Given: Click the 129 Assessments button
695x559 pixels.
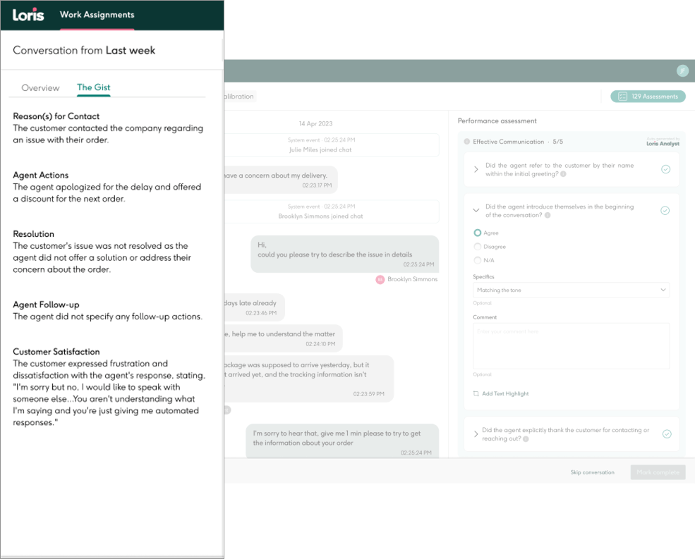Looking at the screenshot, I should 648,97.
